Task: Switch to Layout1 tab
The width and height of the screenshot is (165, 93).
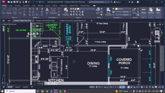Action: pos(17,87)
